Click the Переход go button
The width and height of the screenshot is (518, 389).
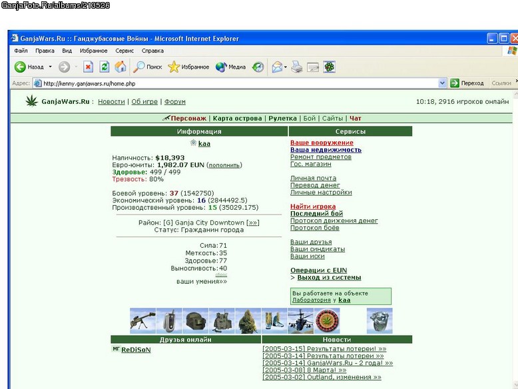click(467, 83)
